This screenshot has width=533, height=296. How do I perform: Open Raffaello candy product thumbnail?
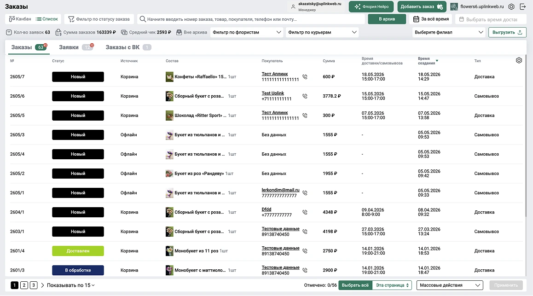[169, 77]
